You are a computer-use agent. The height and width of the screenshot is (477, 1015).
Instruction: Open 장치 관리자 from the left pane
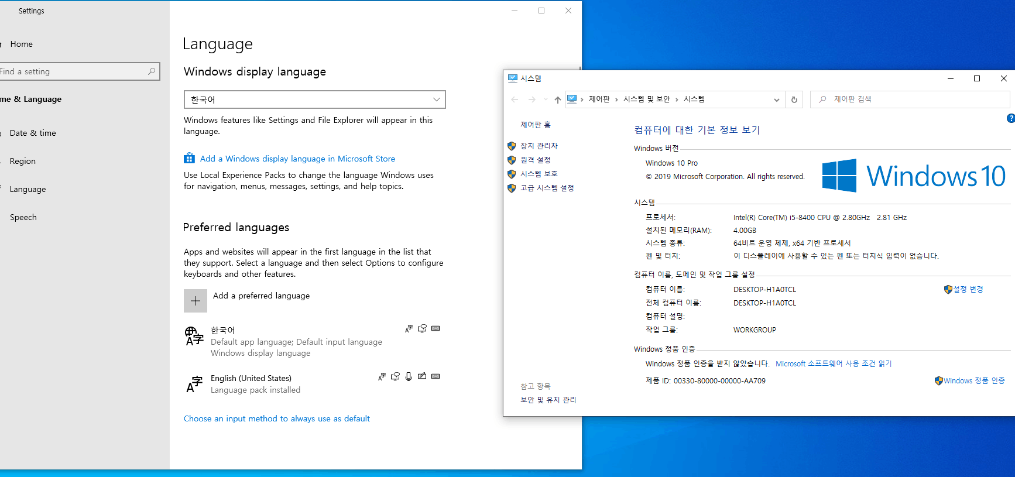point(539,146)
